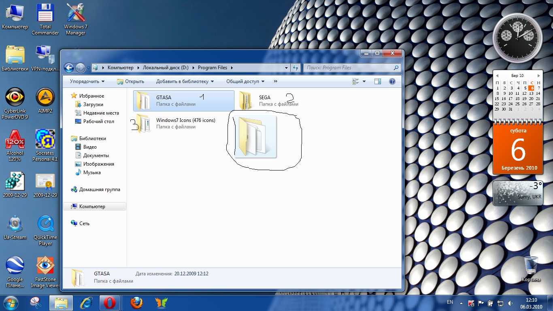Open the change view dropdown arrow
This screenshot has width=553, height=311.
pyautogui.click(x=364, y=81)
